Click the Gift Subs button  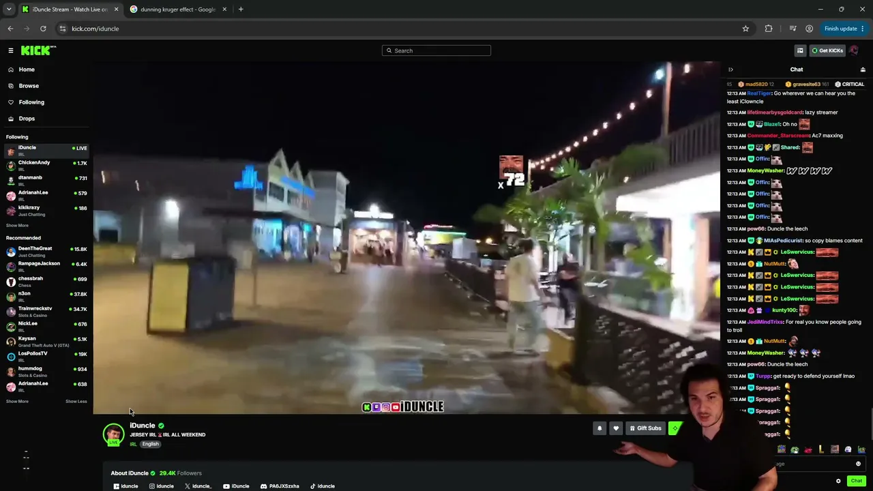pyautogui.click(x=645, y=428)
